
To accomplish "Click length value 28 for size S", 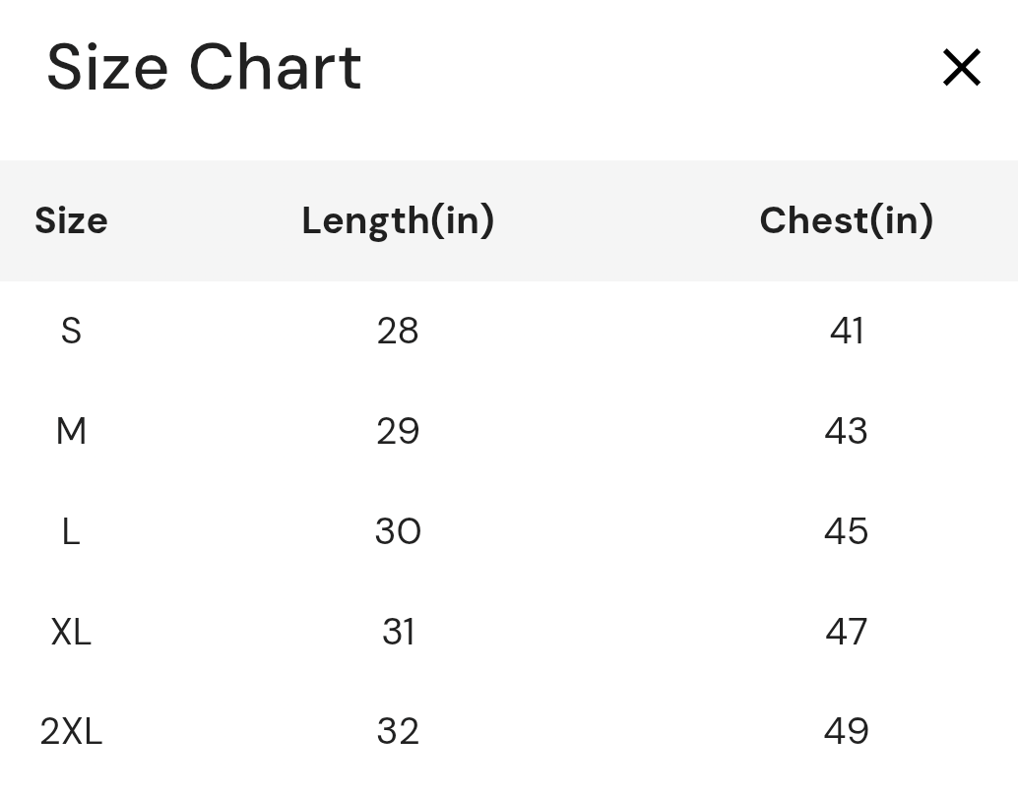I will tap(398, 331).
